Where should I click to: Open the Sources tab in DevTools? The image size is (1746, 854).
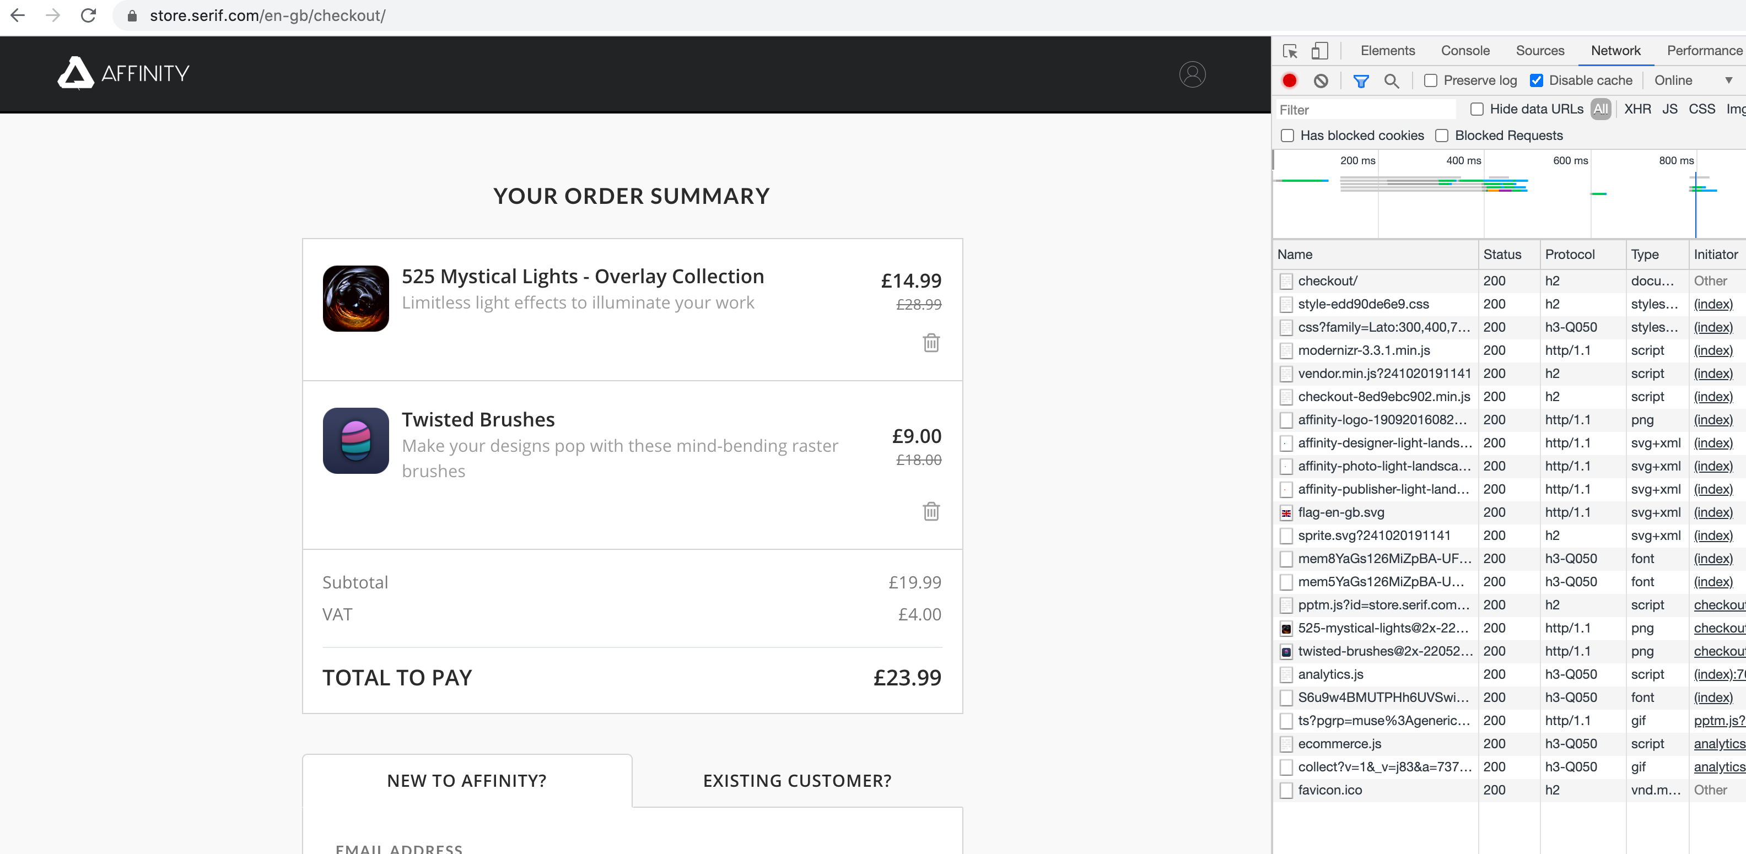(1539, 51)
